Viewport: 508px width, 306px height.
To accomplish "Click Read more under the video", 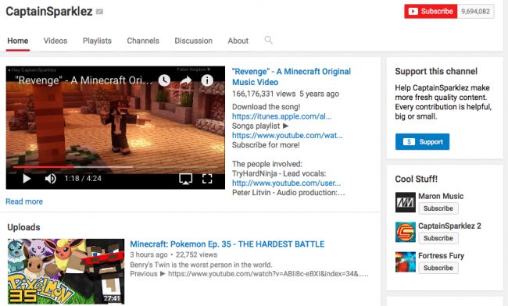I will click(x=24, y=201).
